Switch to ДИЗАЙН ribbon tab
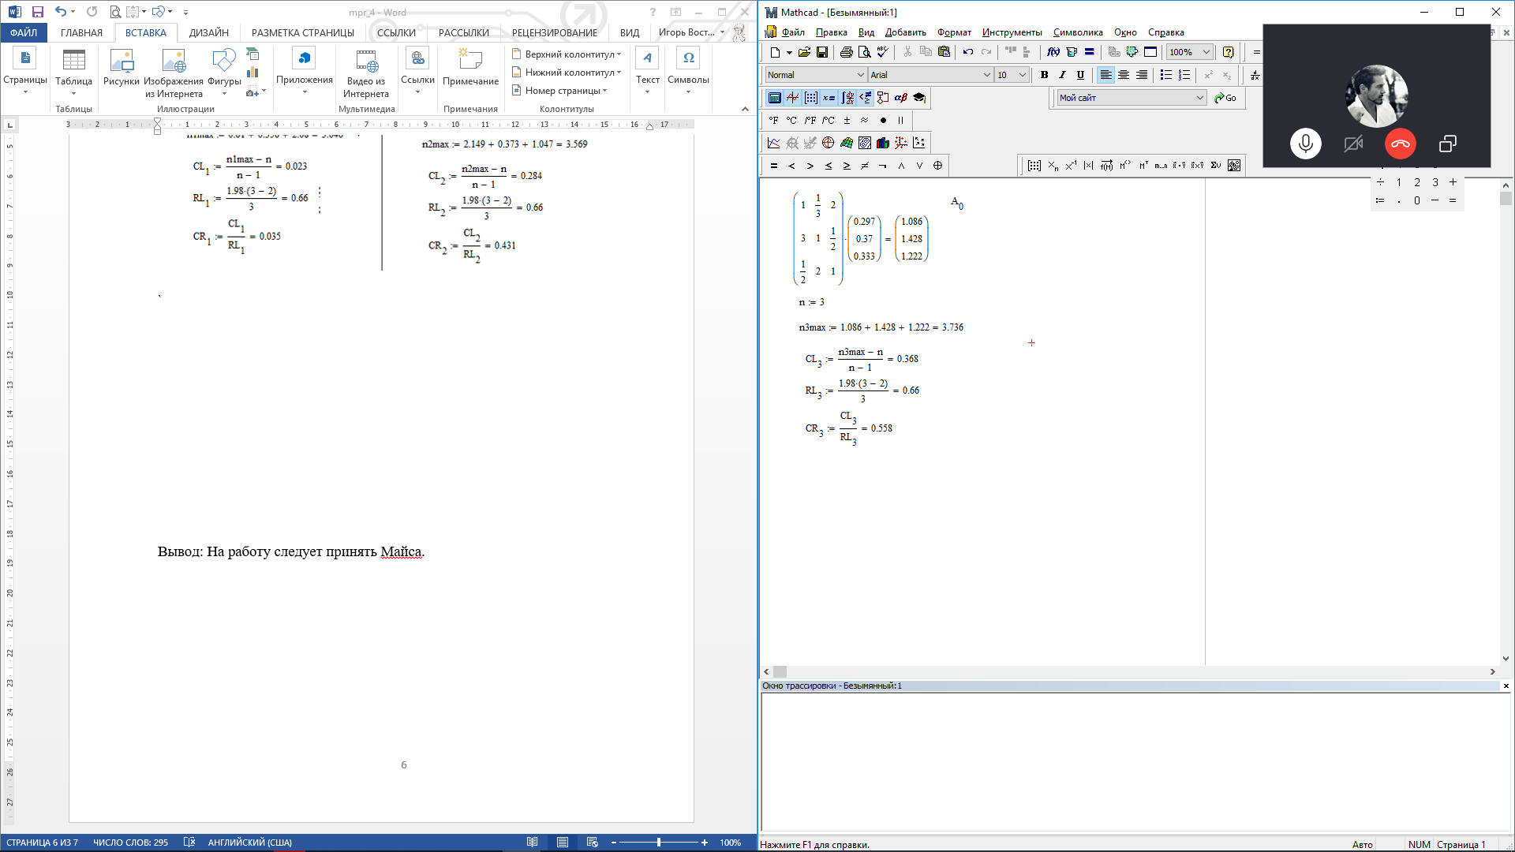The image size is (1515, 852). tap(208, 32)
